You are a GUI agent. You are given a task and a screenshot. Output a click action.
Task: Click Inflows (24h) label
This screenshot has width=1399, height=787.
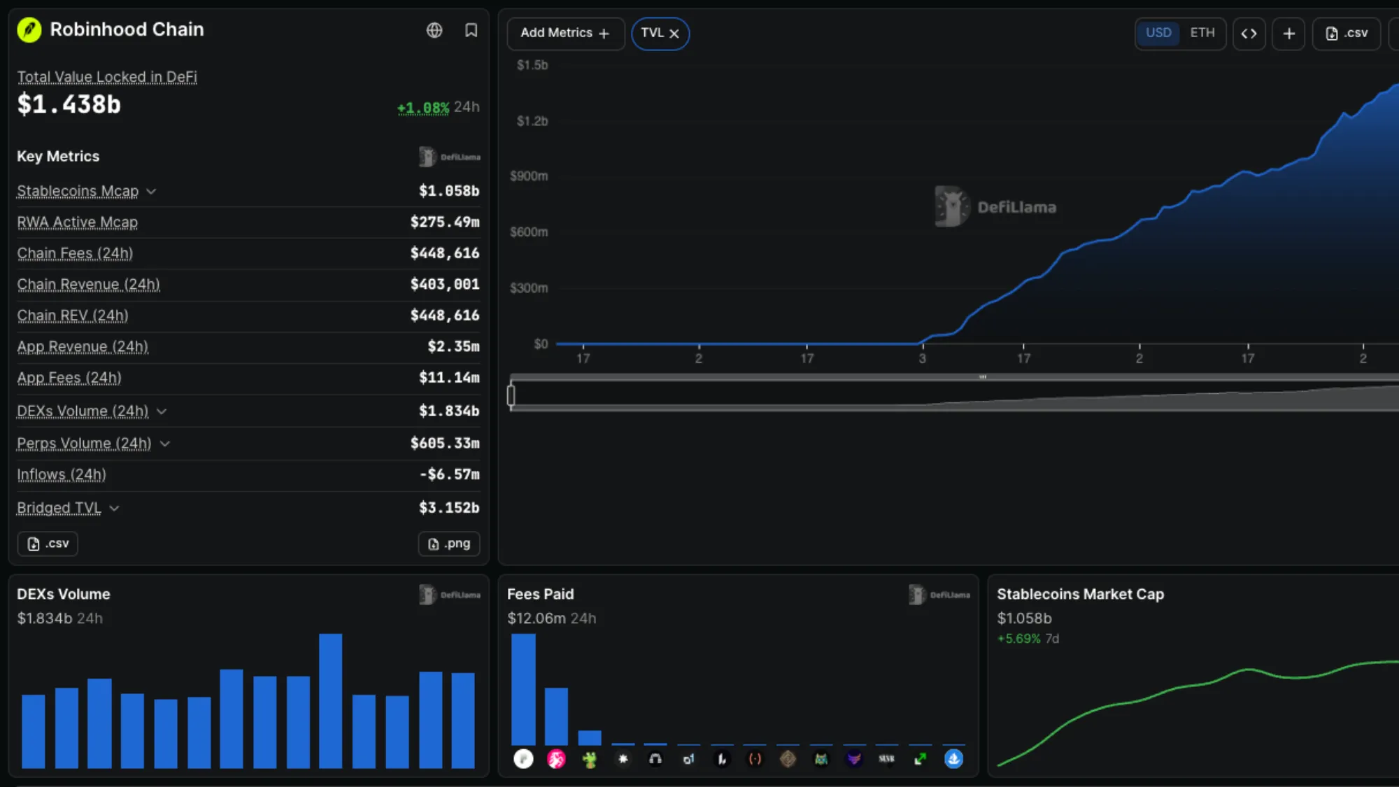[x=62, y=475]
